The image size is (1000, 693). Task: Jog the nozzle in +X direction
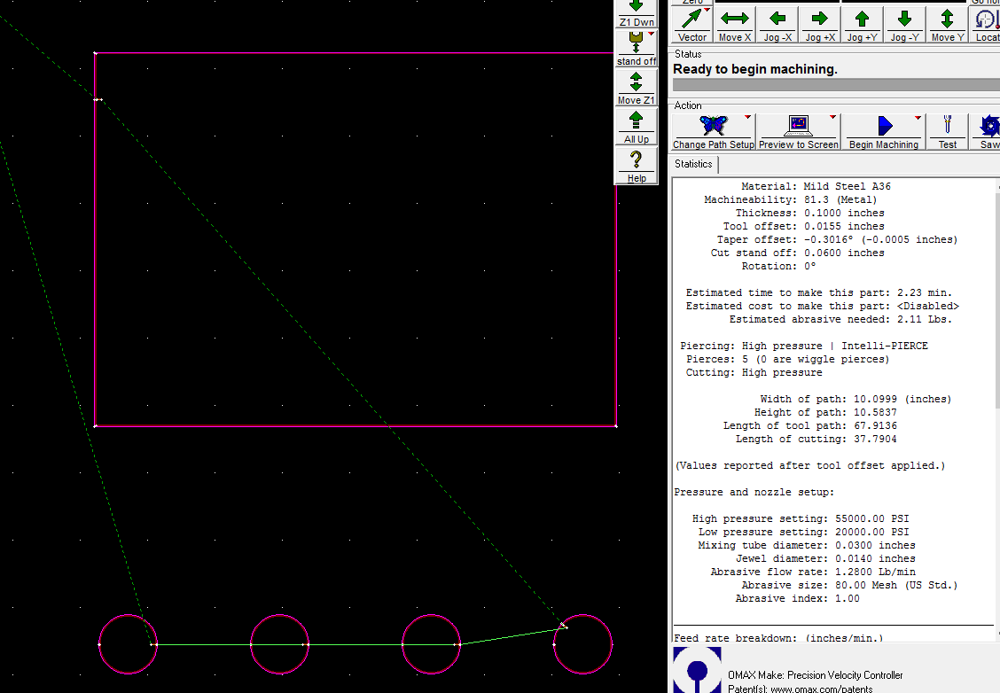(819, 25)
